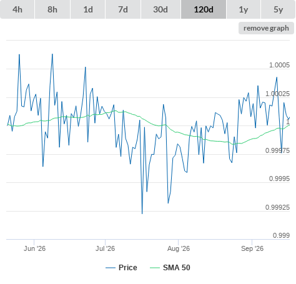The image size is (296, 284).
Task: Select the 30d time range
Action: tap(160, 9)
